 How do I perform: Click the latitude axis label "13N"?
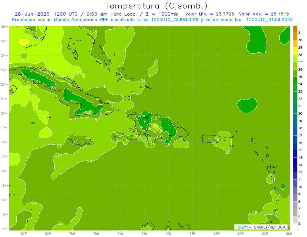(x=4, y=215)
